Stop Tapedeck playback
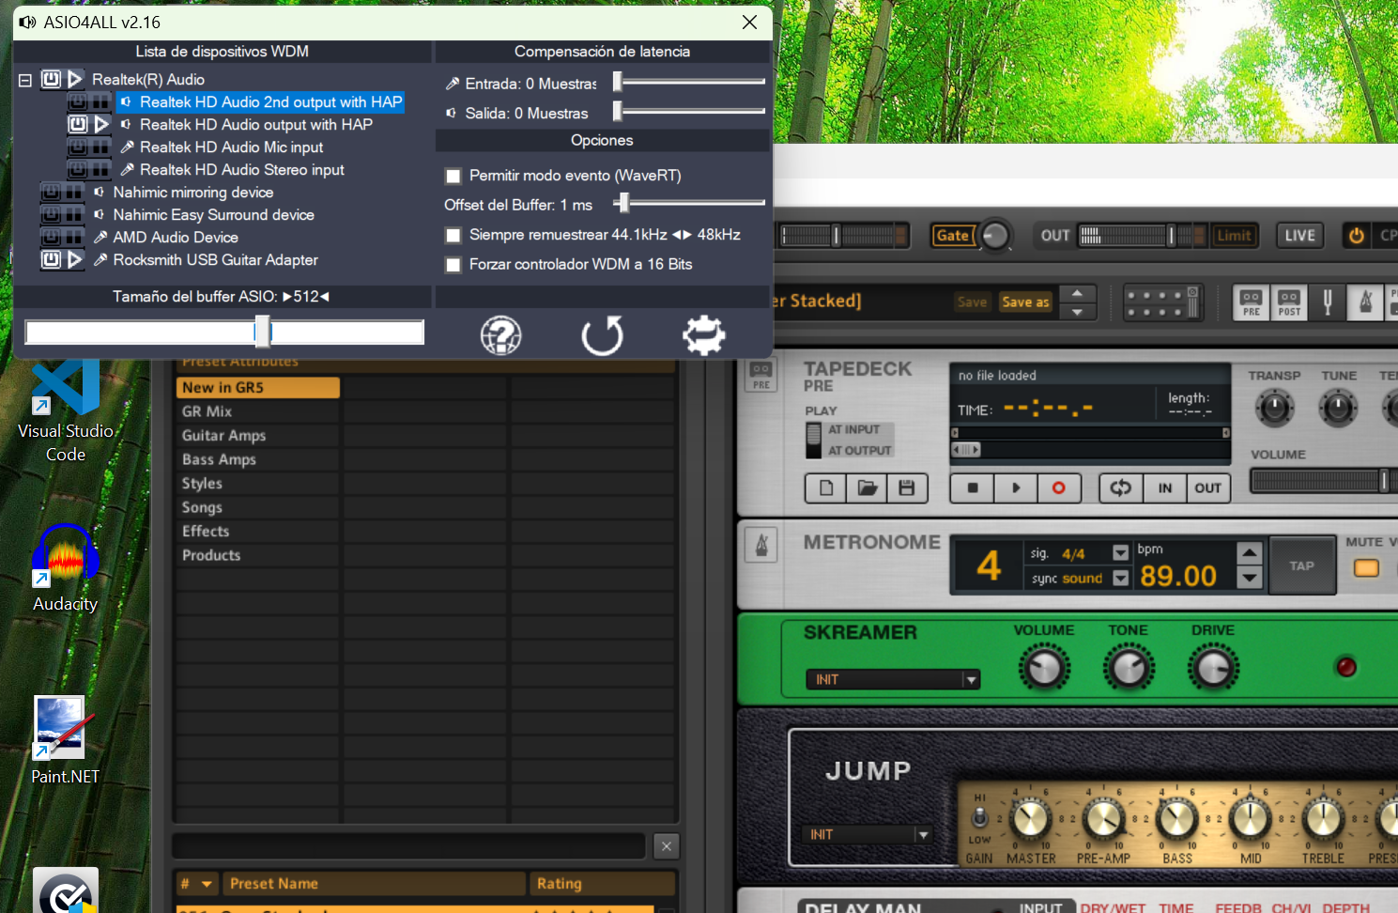This screenshot has height=913, width=1398. 974,488
